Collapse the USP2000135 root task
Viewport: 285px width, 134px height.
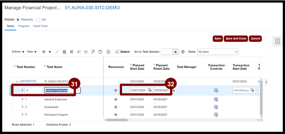point(17,81)
